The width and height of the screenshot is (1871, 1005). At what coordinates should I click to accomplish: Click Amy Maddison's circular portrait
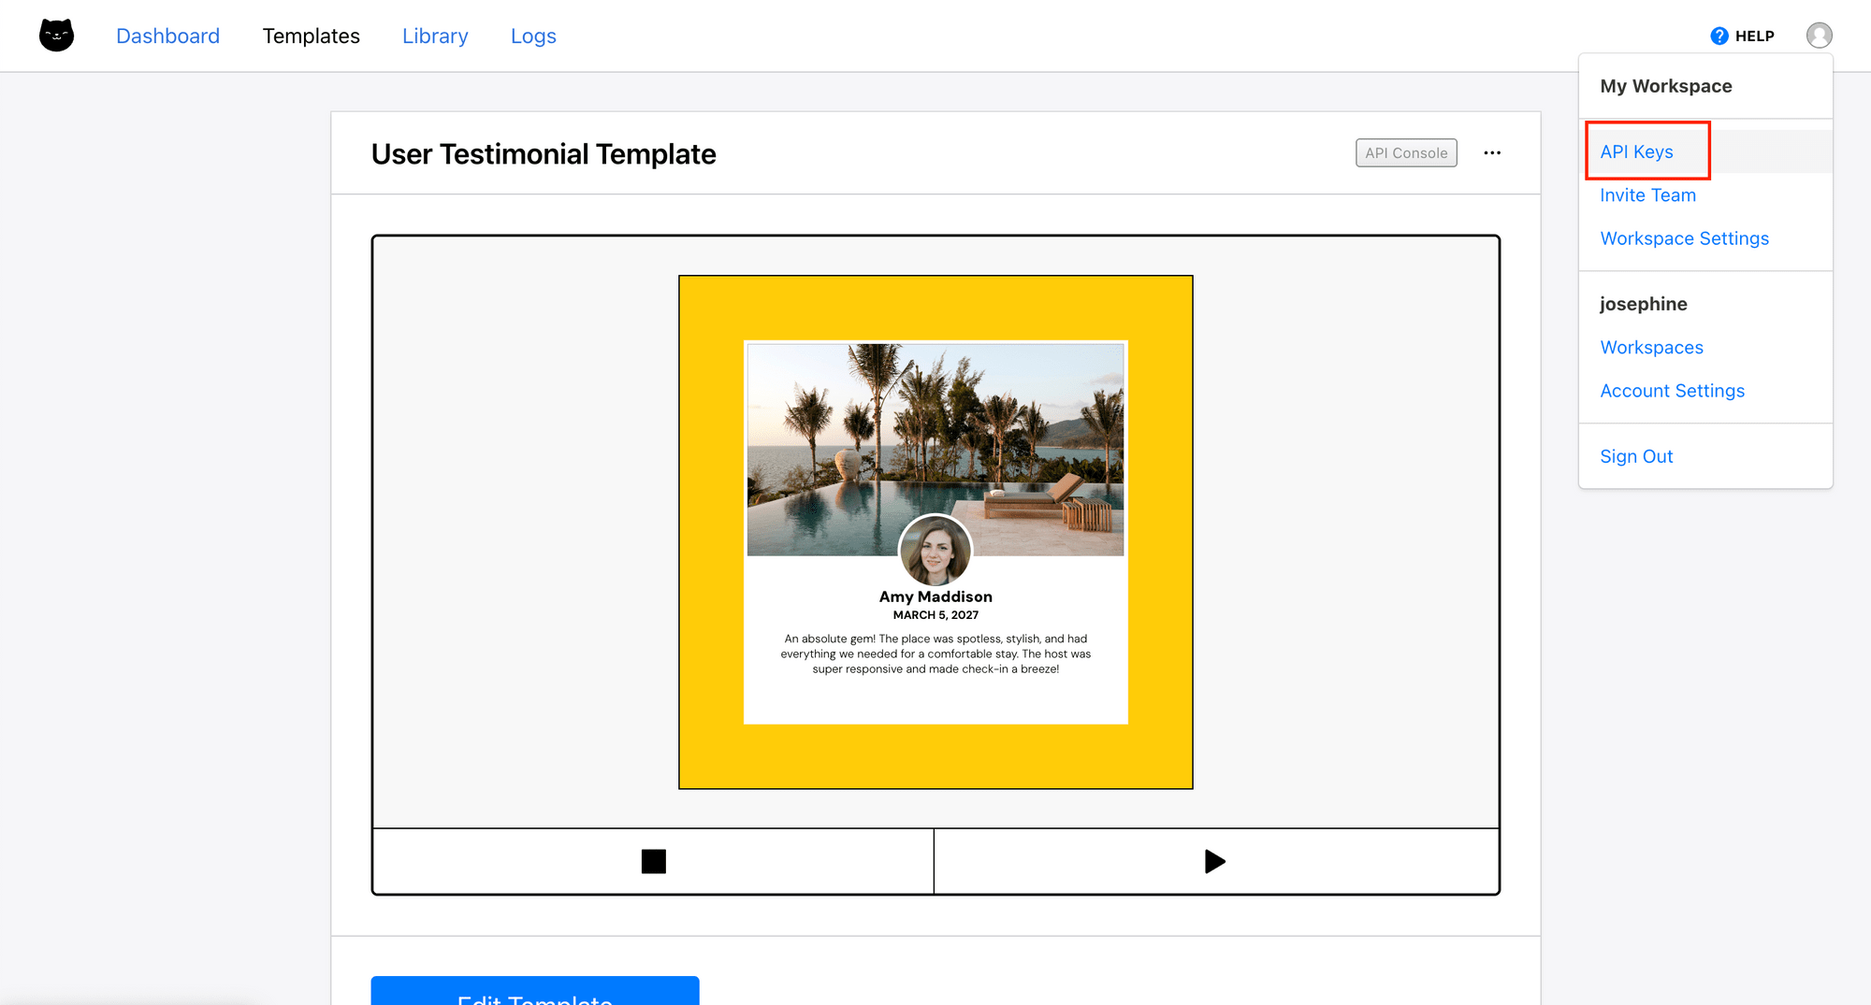(935, 551)
